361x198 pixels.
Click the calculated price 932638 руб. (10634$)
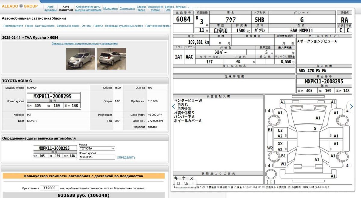click(x=84, y=196)
